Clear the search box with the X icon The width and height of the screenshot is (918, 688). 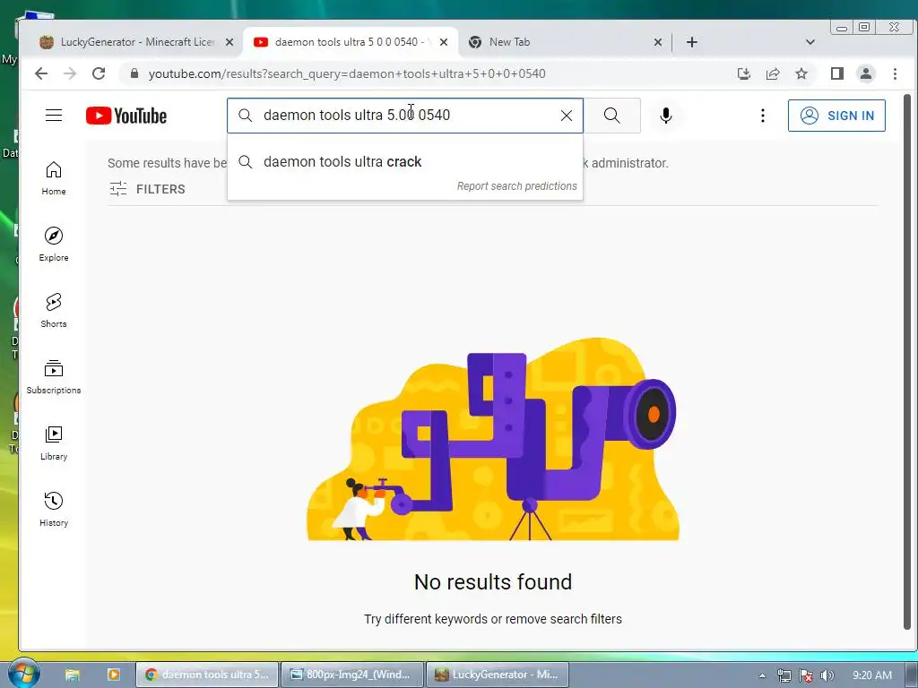(567, 116)
